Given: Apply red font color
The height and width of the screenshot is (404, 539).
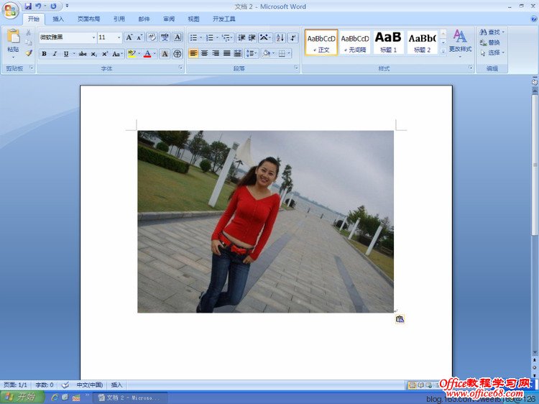Looking at the screenshot, I should [147, 54].
